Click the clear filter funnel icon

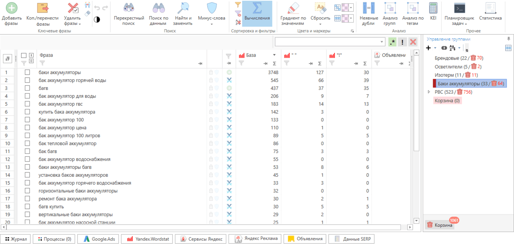(238, 13)
